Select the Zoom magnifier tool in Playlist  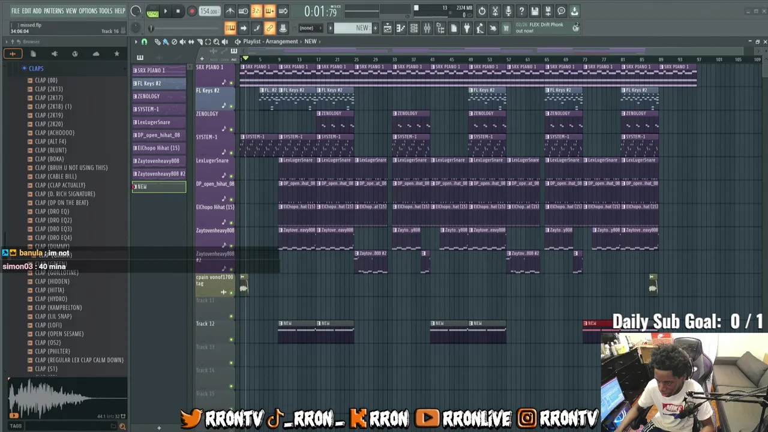(216, 41)
